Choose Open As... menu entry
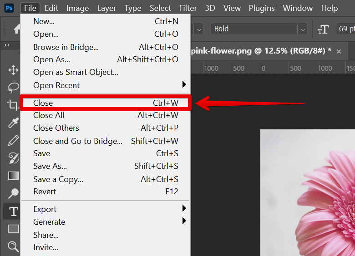This screenshot has width=355, height=256. pos(105,59)
